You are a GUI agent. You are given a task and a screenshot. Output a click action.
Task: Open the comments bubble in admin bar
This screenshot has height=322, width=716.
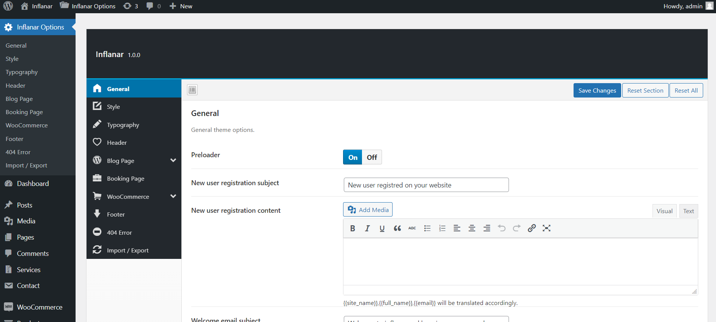pos(153,6)
